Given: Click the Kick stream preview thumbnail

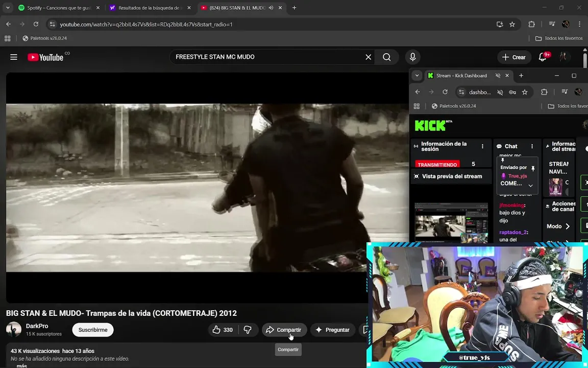Looking at the screenshot, I should pyautogui.click(x=451, y=223).
